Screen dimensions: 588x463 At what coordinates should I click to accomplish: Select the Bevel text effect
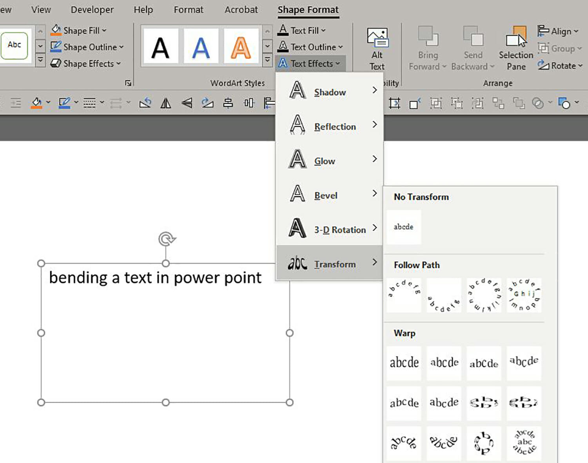[325, 195]
